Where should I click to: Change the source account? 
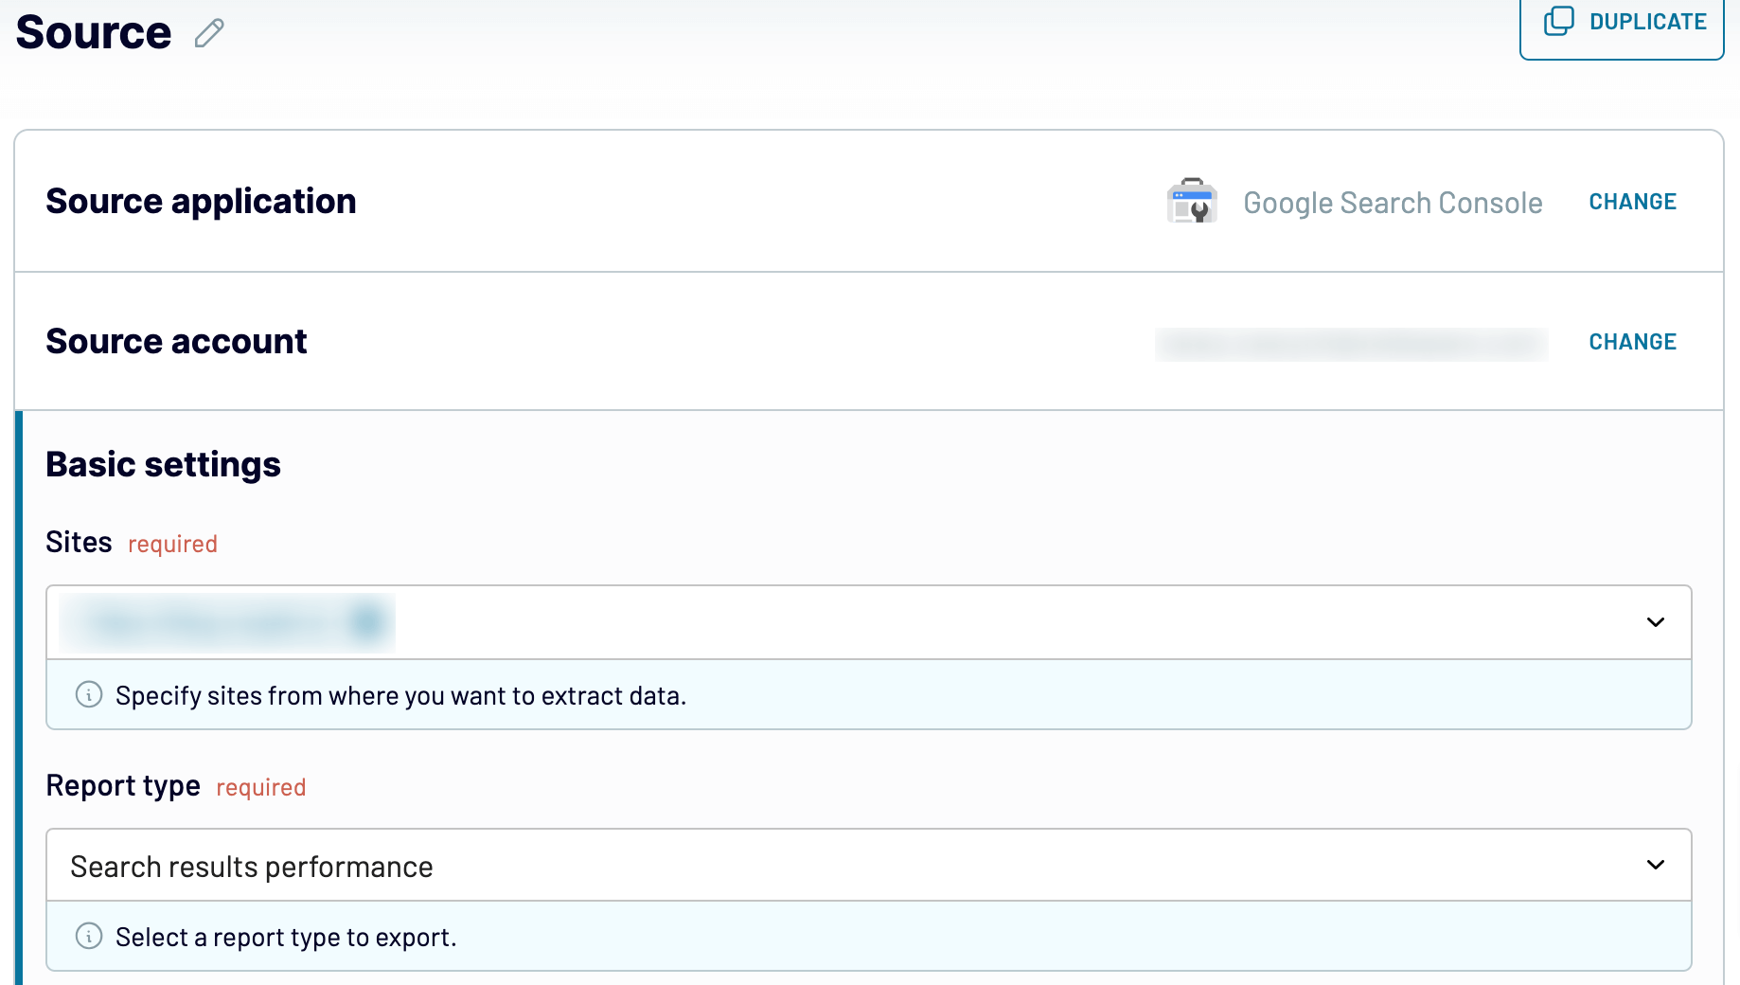click(x=1632, y=342)
